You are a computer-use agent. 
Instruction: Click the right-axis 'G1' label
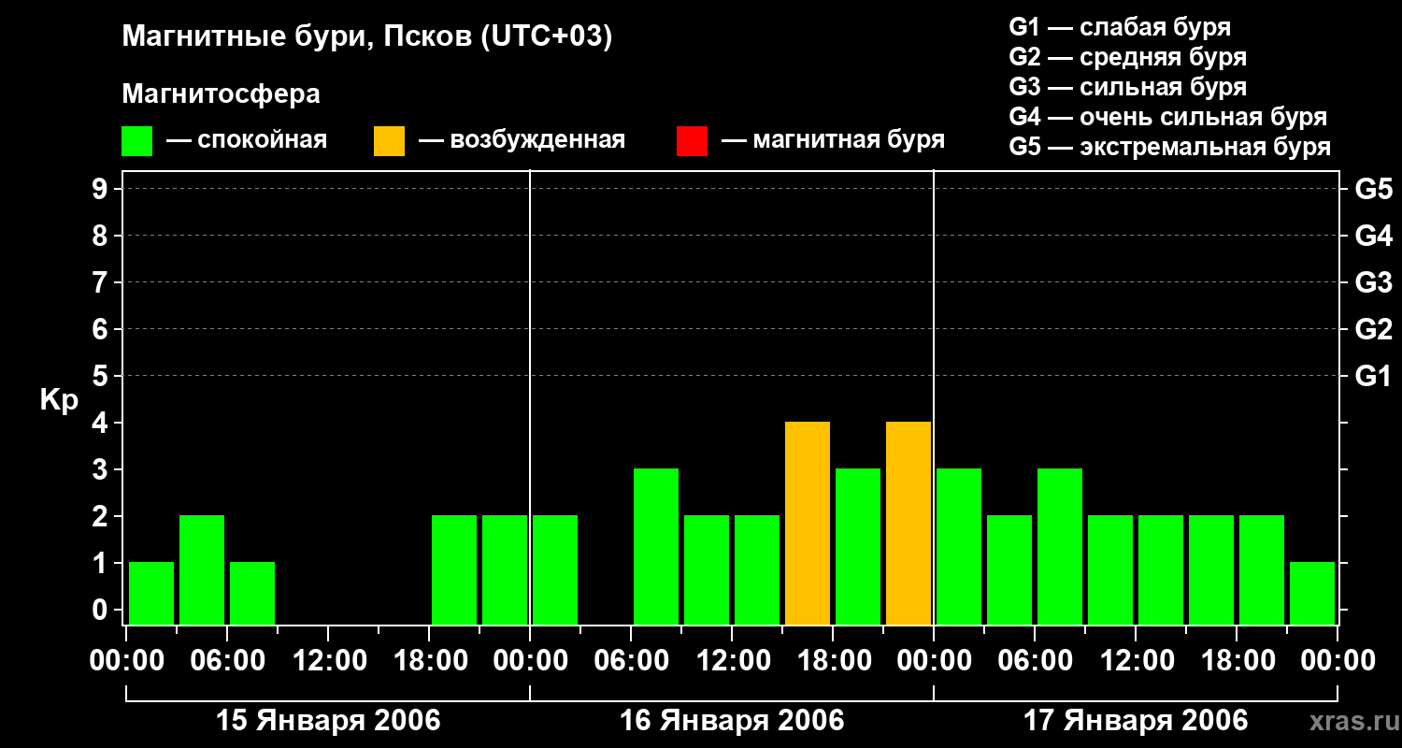(x=1373, y=376)
